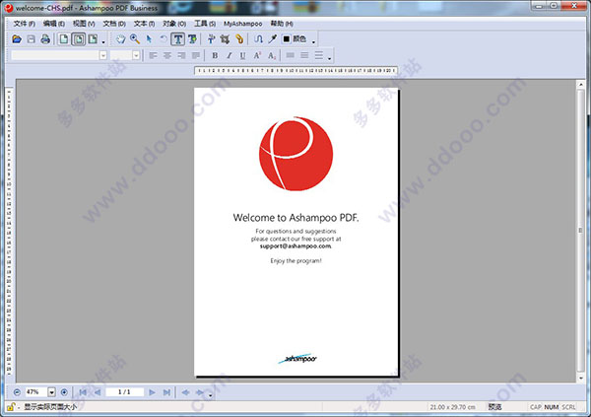Go to the first page
The height and width of the screenshot is (417, 591).
coord(83,392)
